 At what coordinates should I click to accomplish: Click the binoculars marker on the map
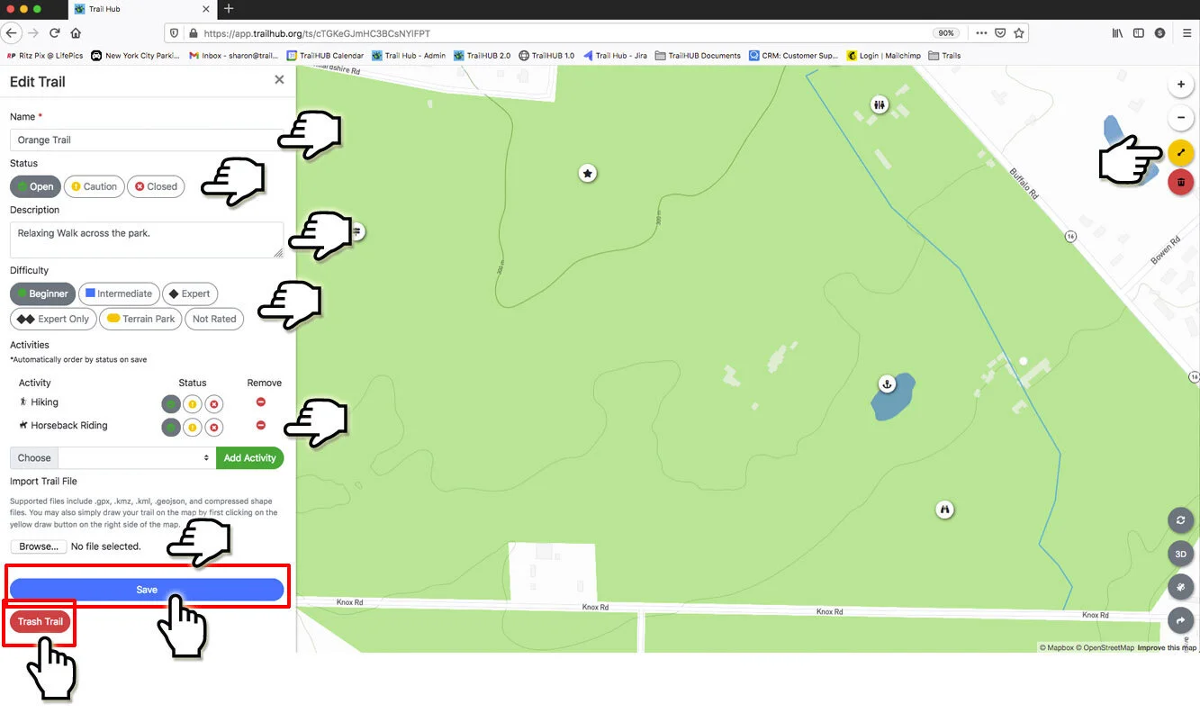coord(944,509)
